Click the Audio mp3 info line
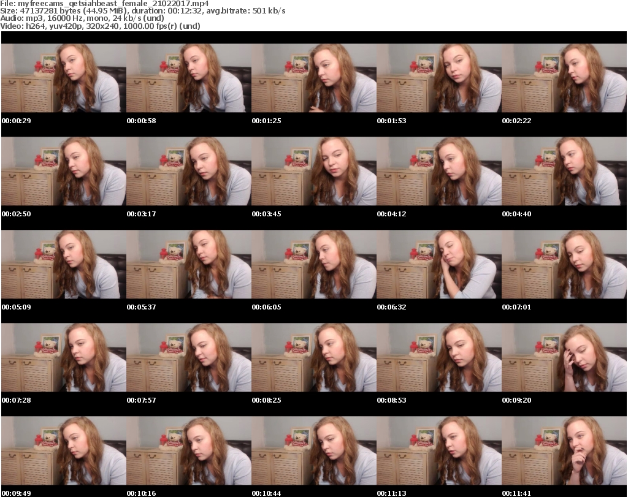This screenshot has height=497, width=628. (82, 18)
